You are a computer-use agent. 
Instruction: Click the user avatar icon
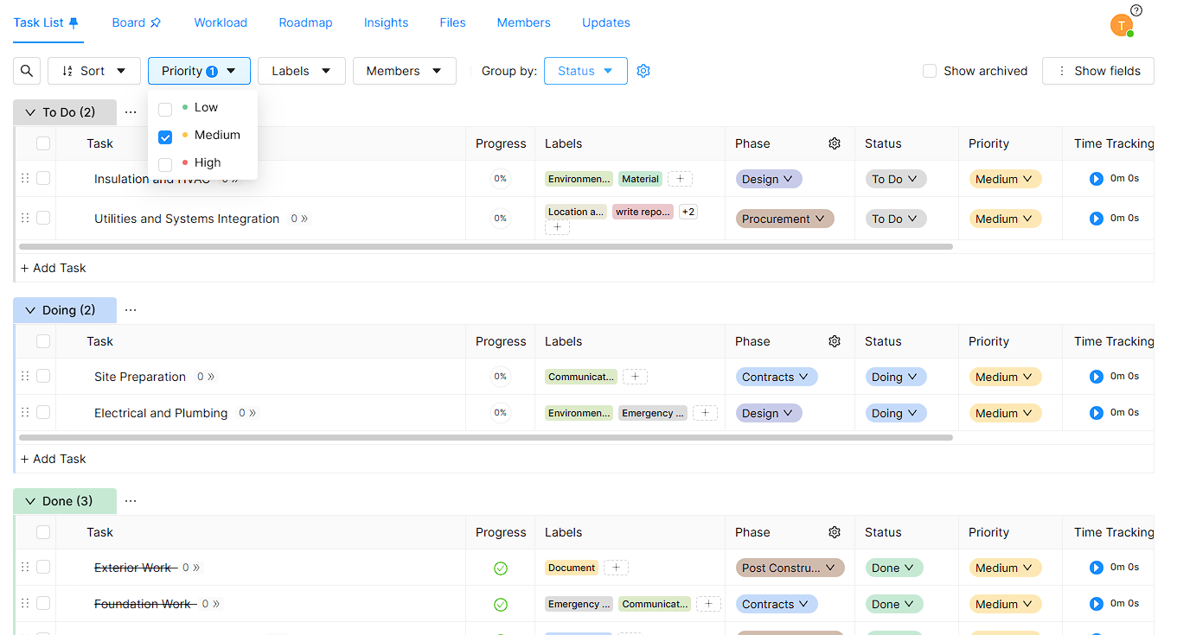pyautogui.click(x=1121, y=26)
